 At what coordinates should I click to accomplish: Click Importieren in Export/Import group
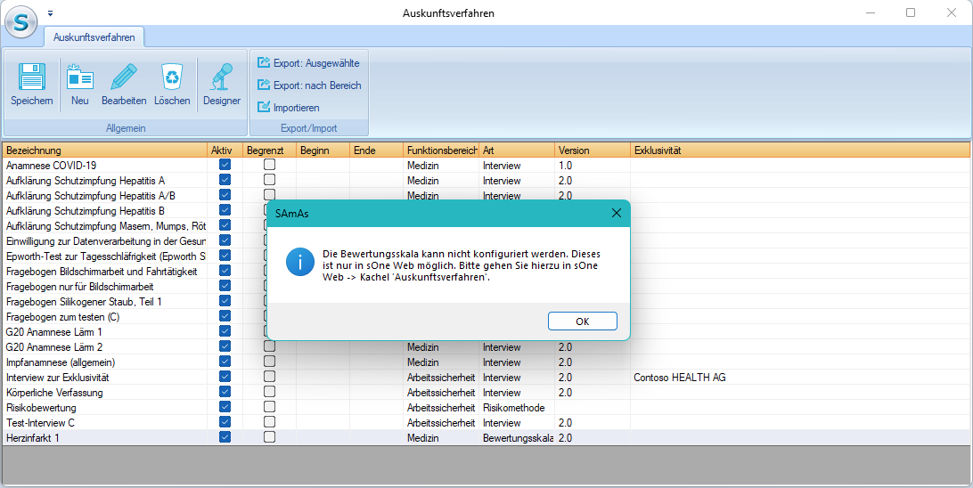(289, 107)
